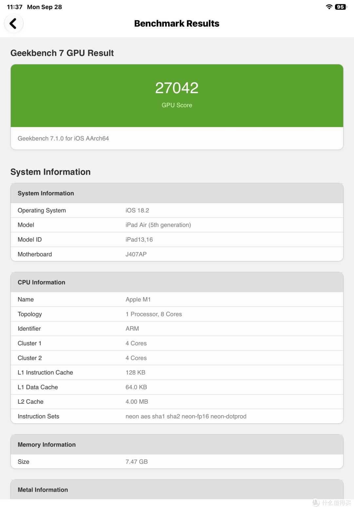Tap the iOS 18.2 value
This screenshot has width=354, height=510.
137,210
